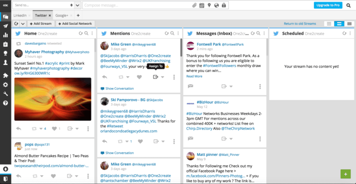Close the Twitter tab

click(50, 15)
